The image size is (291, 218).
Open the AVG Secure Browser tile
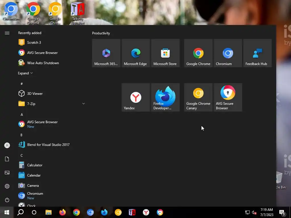click(x=228, y=97)
